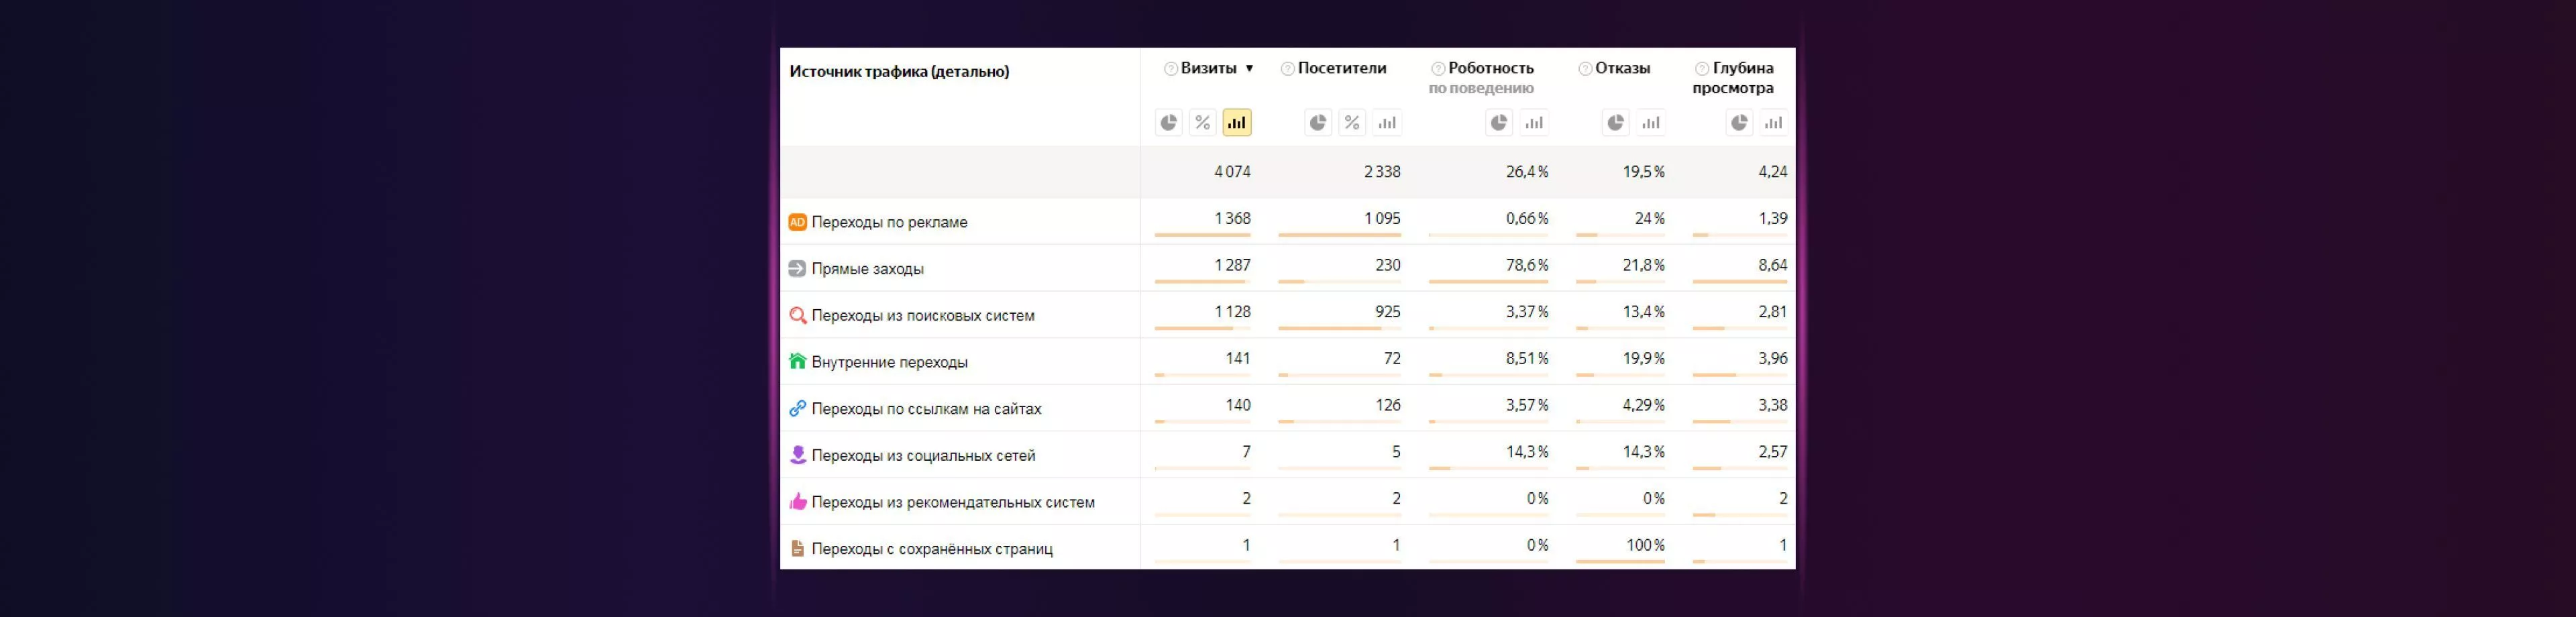Click total bounce rate value 19,5 %

point(1644,172)
